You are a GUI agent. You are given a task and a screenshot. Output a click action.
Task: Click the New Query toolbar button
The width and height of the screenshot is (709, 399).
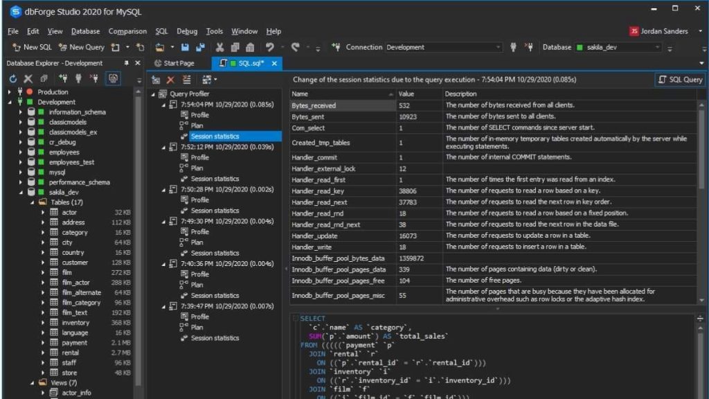click(82, 47)
